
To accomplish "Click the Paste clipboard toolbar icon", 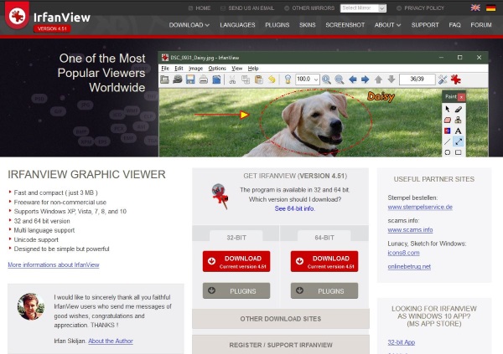I will pyautogui.click(x=259, y=80).
